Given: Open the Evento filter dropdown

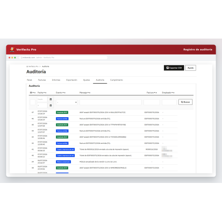Looking at the screenshot, I should click(67, 102).
